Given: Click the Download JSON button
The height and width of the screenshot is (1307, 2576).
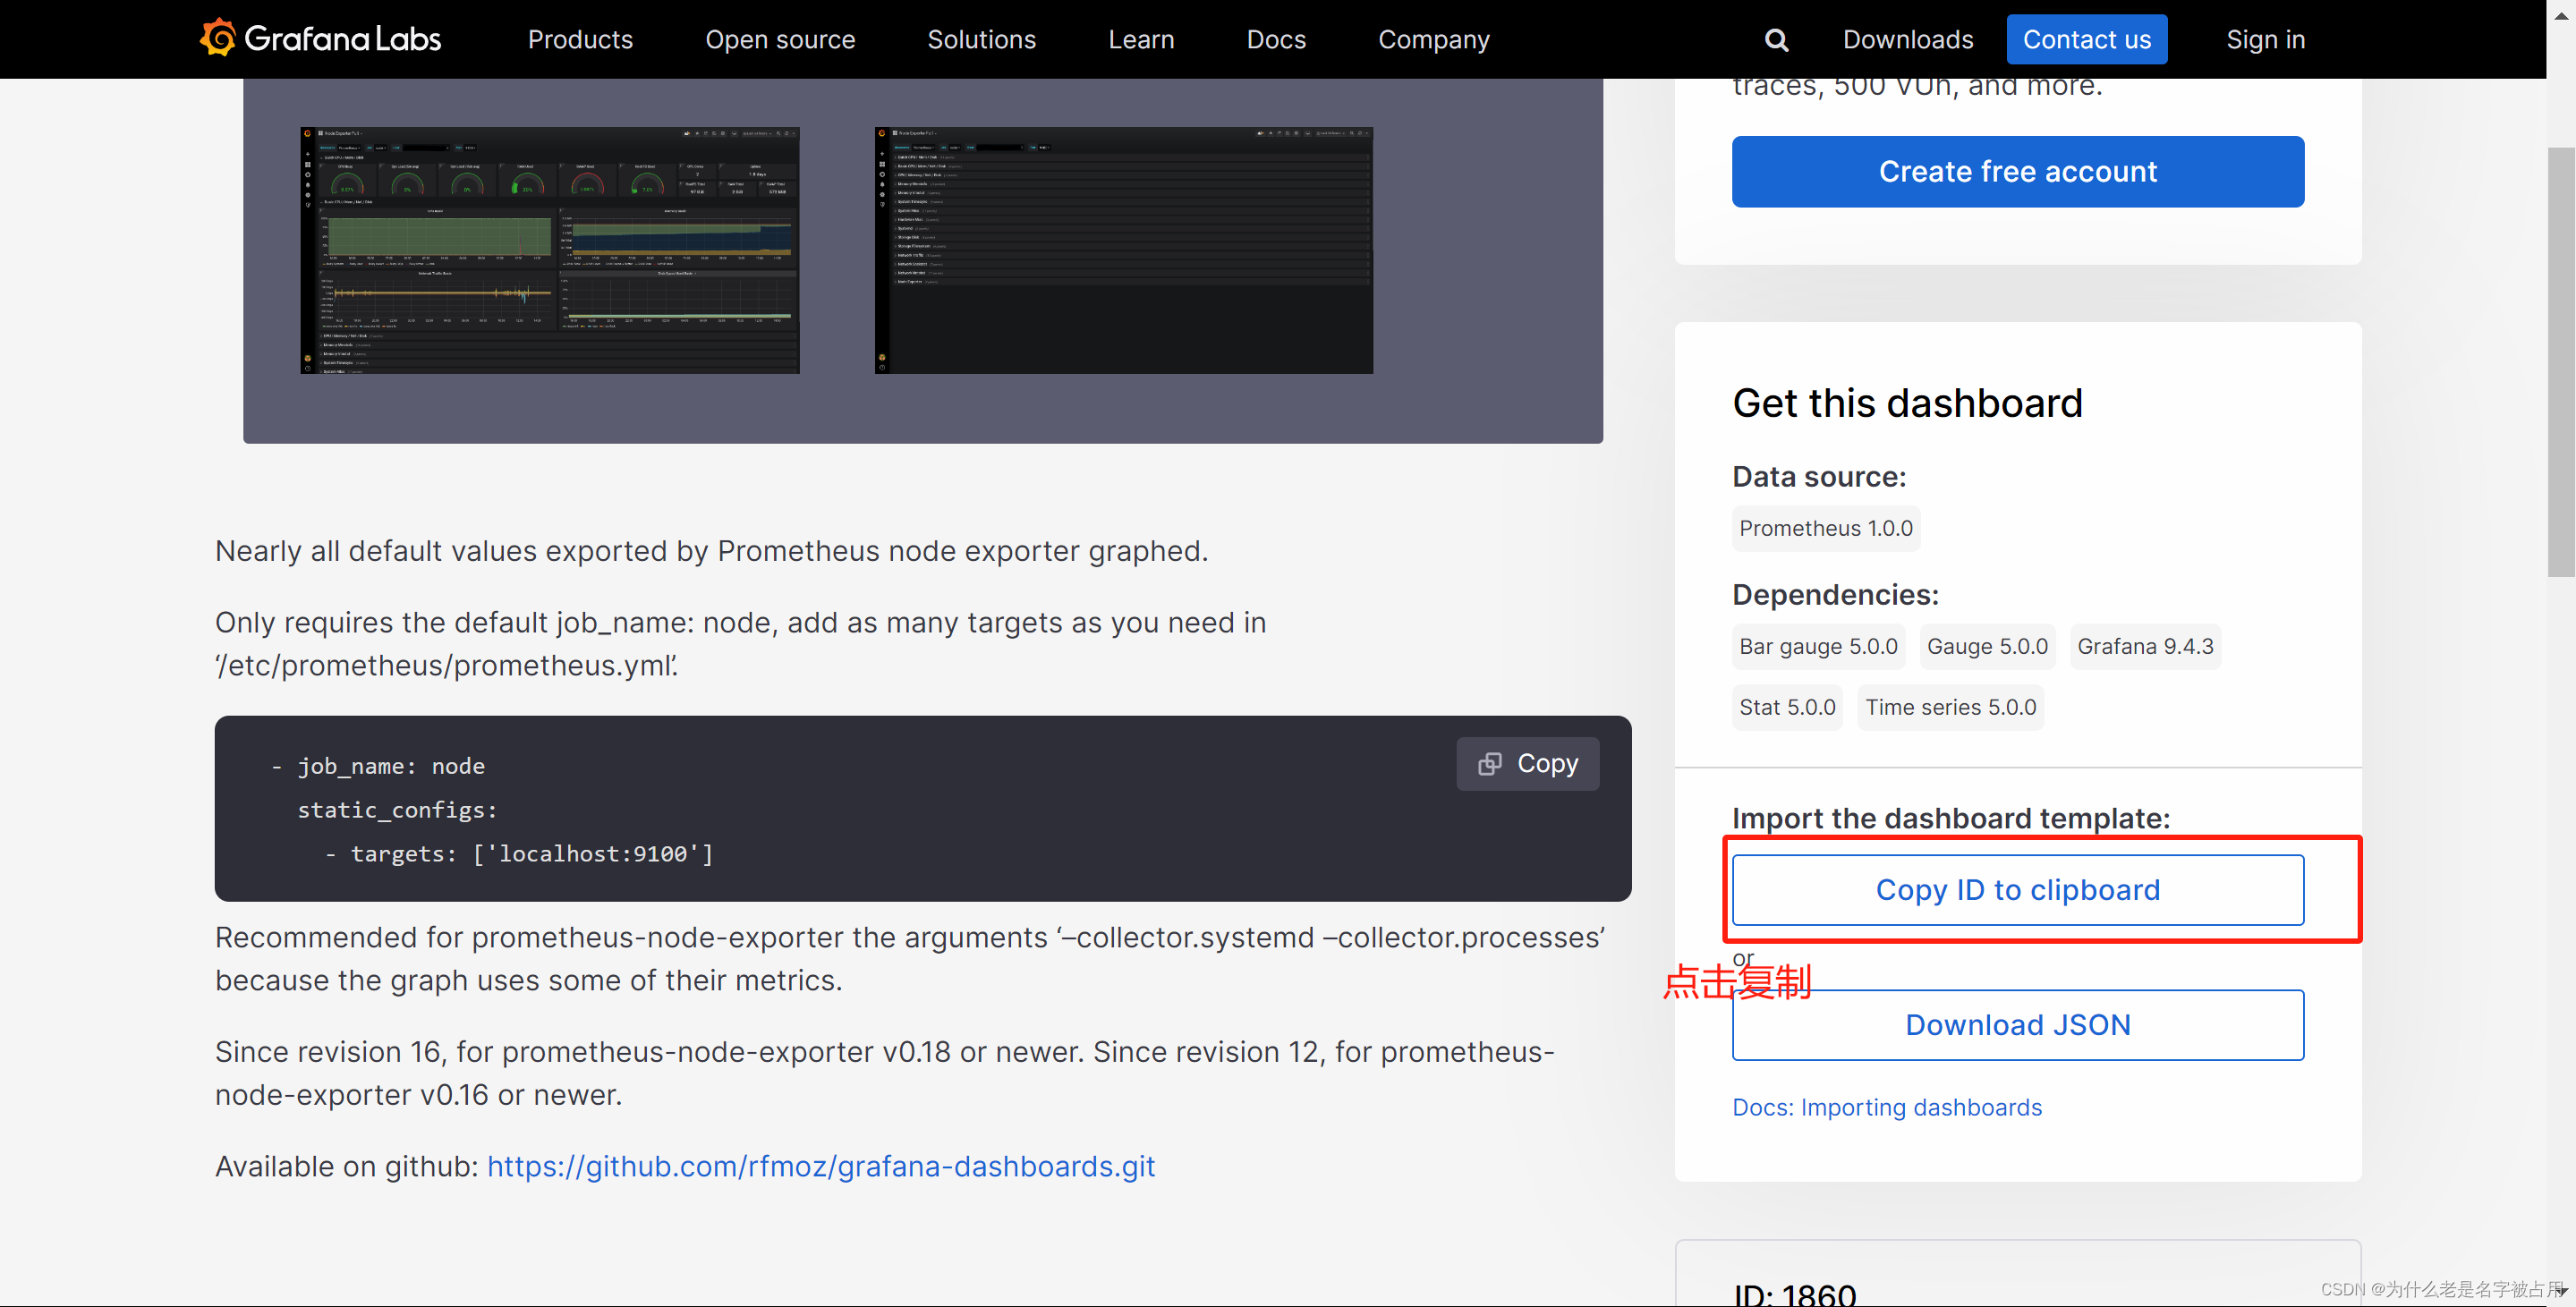Looking at the screenshot, I should [2018, 1025].
